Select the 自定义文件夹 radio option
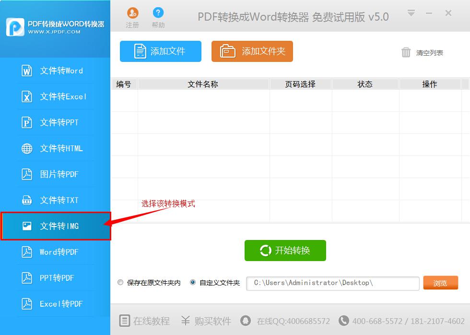 (192, 282)
